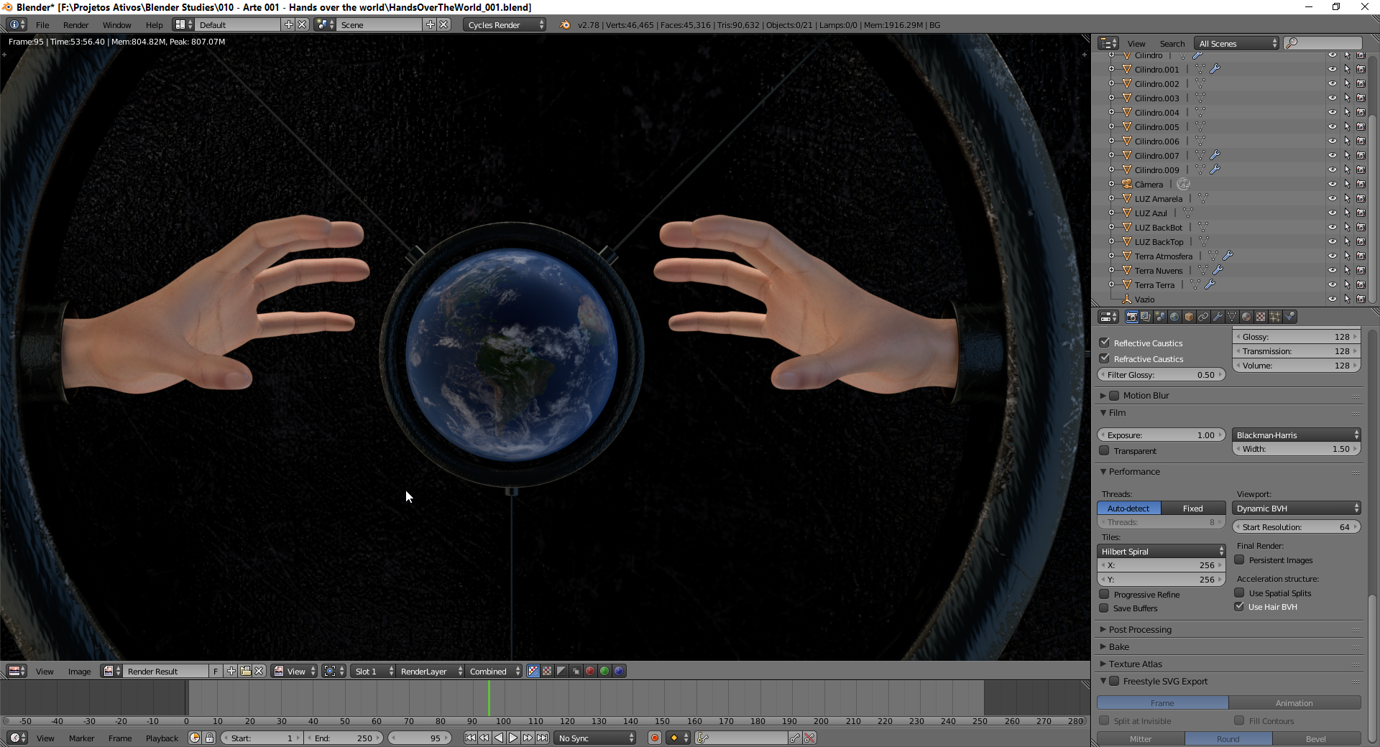This screenshot has height=747, width=1380.
Task: Open the Render properties tab (camera icon)
Action: [1131, 317]
